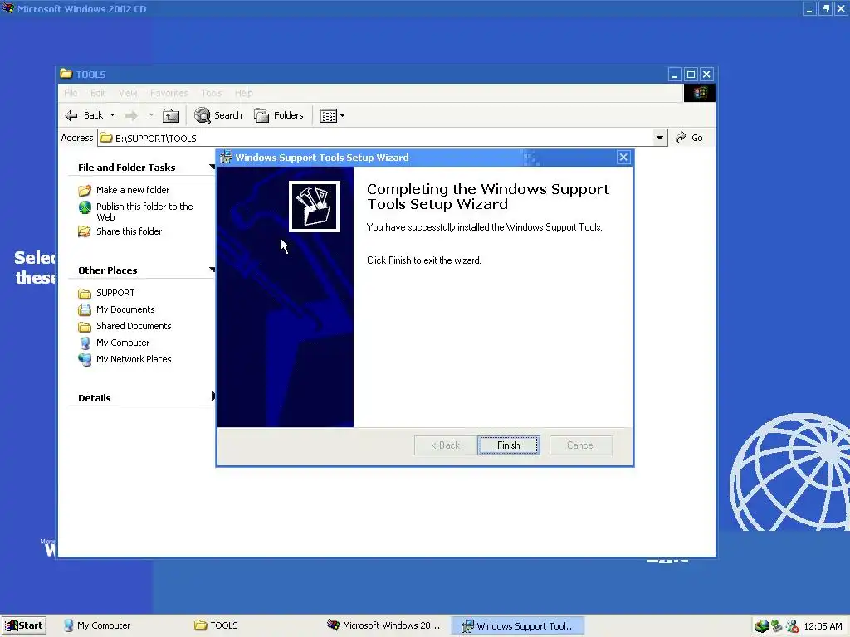The height and width of the screenshot is (637, 850).
Task: Open the Back history dropdown arrow
Action: (x=112, y=115)
